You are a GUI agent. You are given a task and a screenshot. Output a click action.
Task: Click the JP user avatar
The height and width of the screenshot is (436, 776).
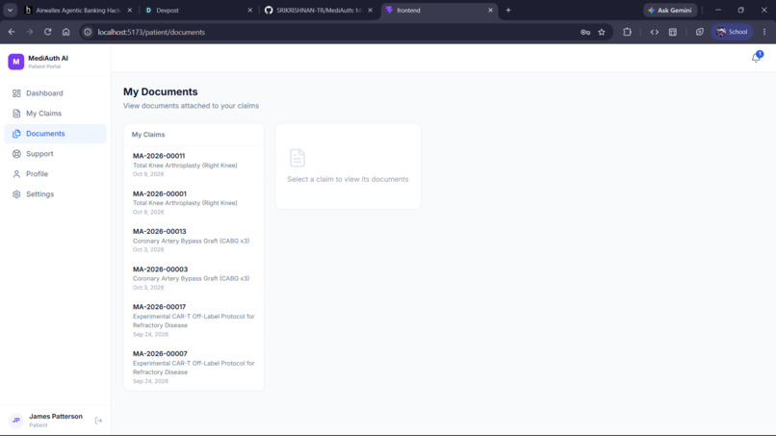[15, 421]
